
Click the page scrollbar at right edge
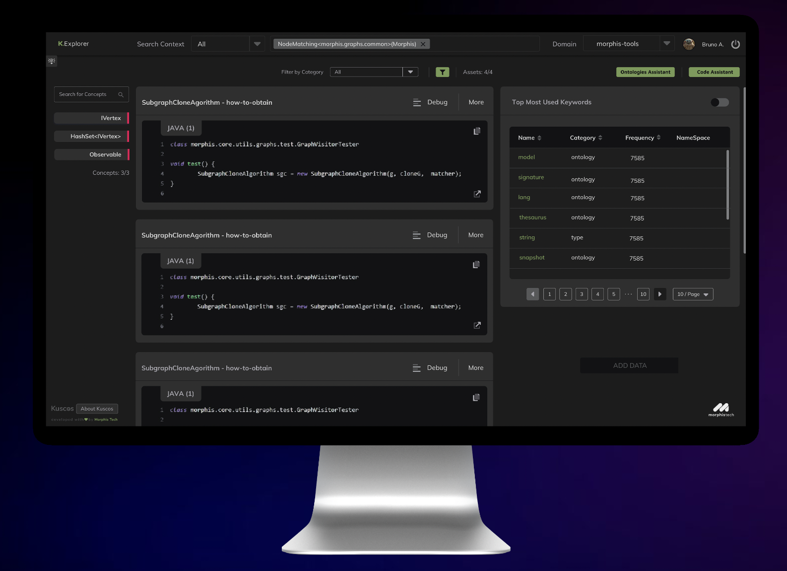[744, 171]
